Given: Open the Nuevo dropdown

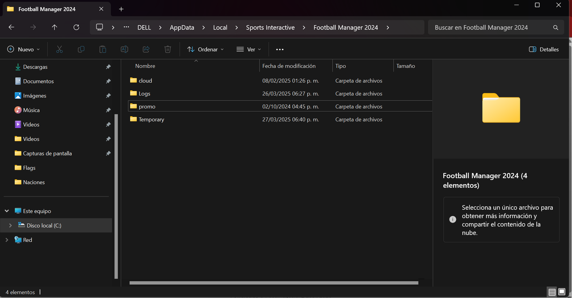Looking at the screenshot, I should click(x=24, y=50).
